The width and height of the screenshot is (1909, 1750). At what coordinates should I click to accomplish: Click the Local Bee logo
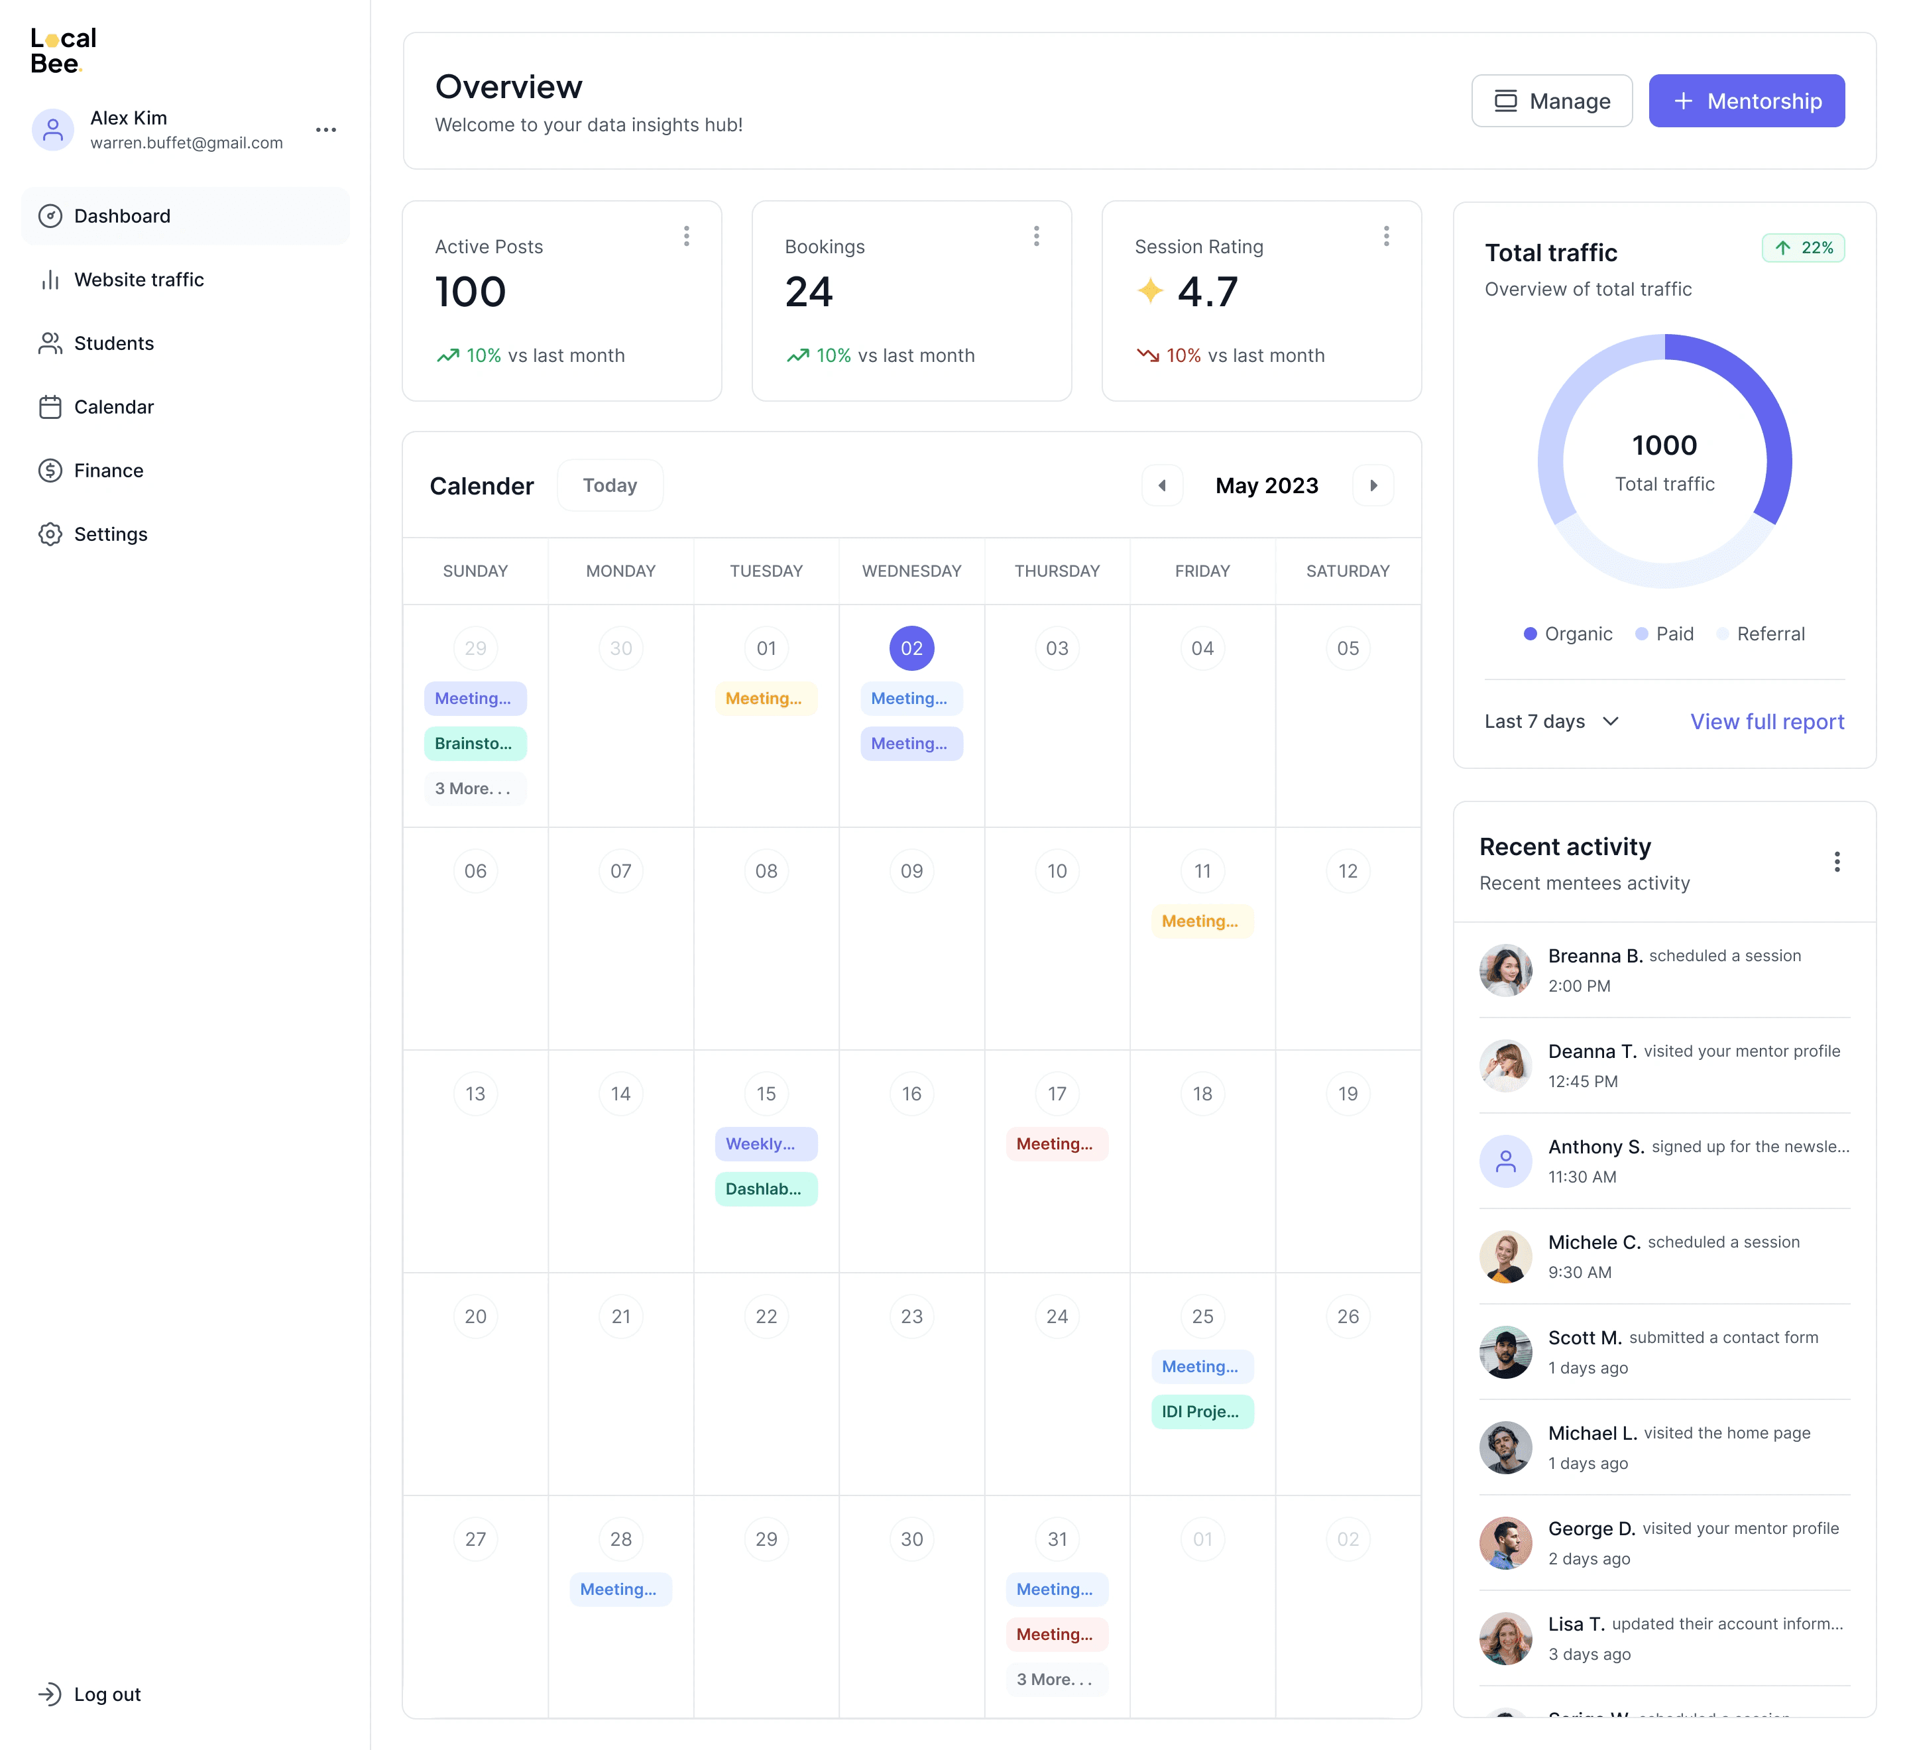64,50
